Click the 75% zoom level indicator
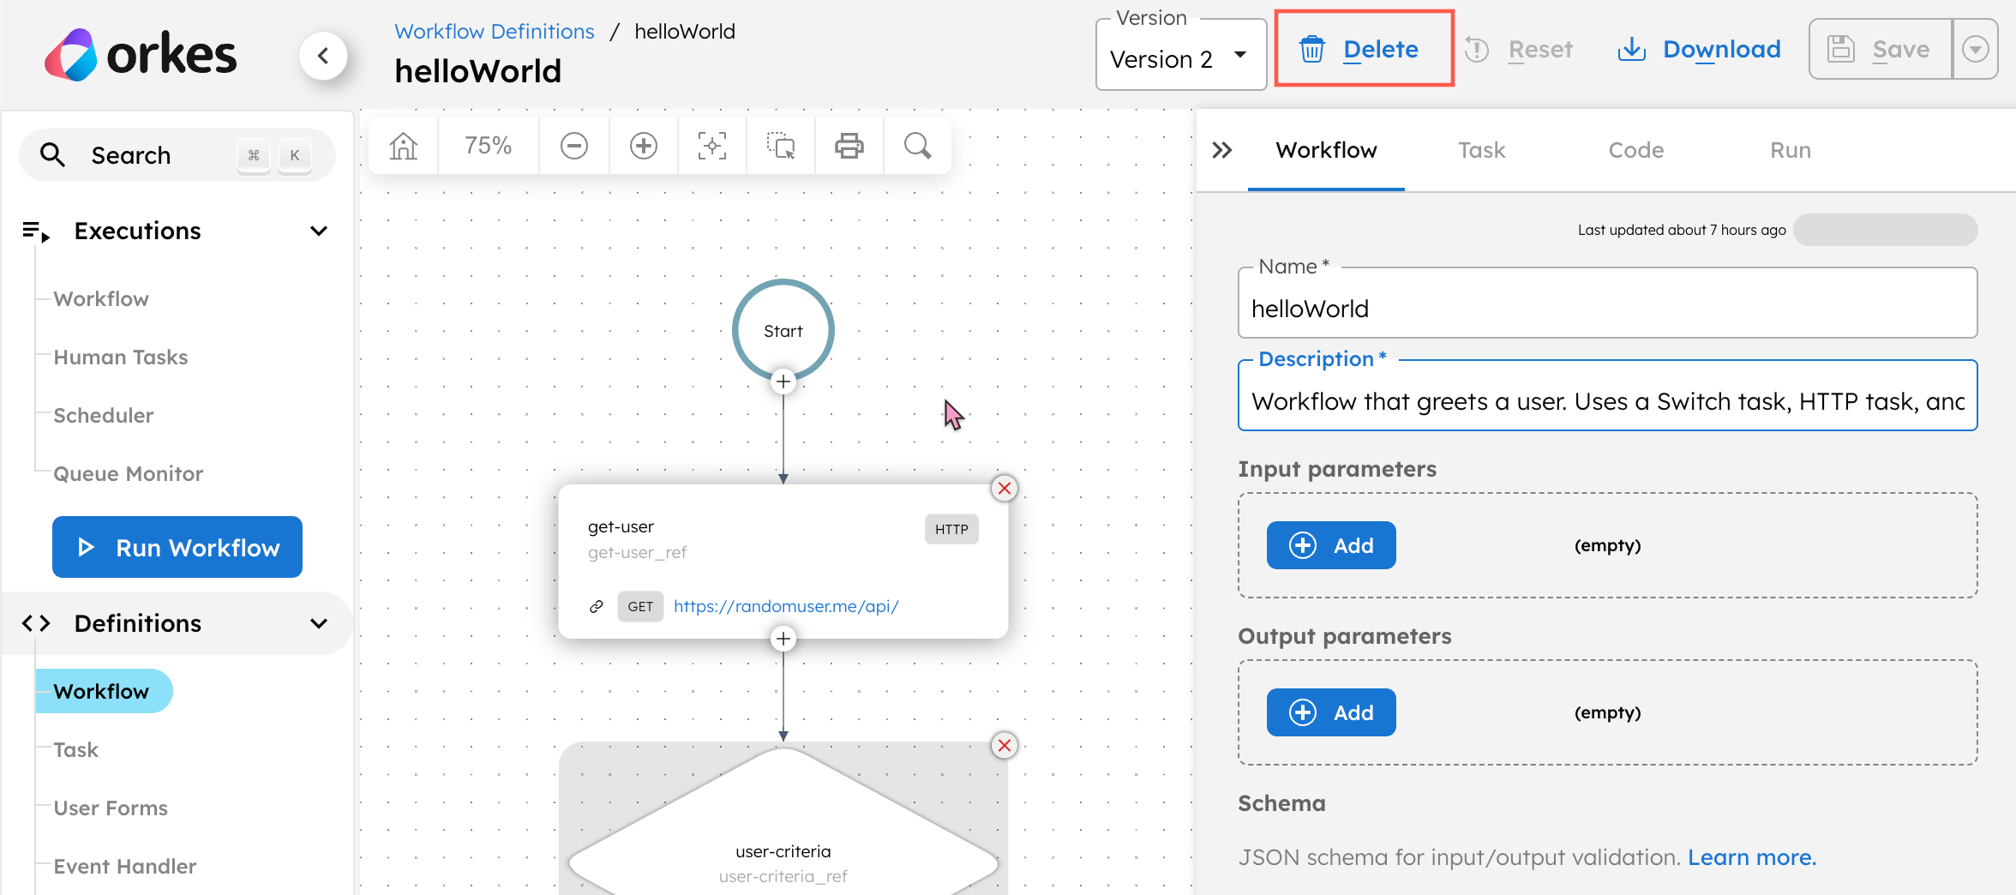 489,146
